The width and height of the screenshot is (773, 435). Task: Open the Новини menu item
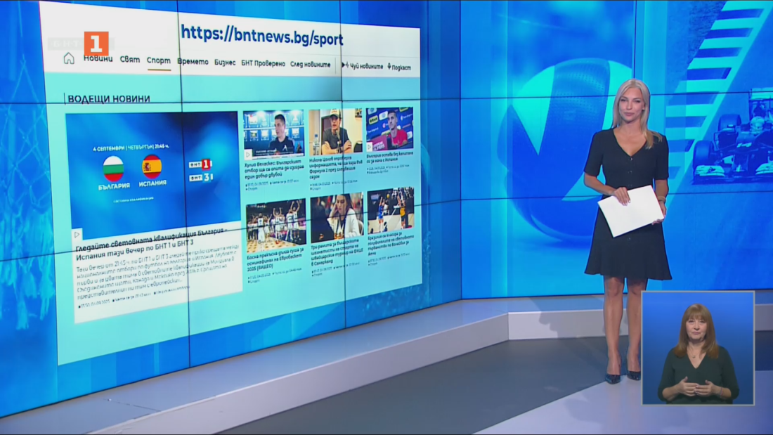[x=98, y=58]
